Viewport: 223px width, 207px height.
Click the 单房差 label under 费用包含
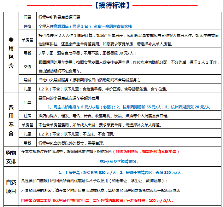click(x=27, y=40)
